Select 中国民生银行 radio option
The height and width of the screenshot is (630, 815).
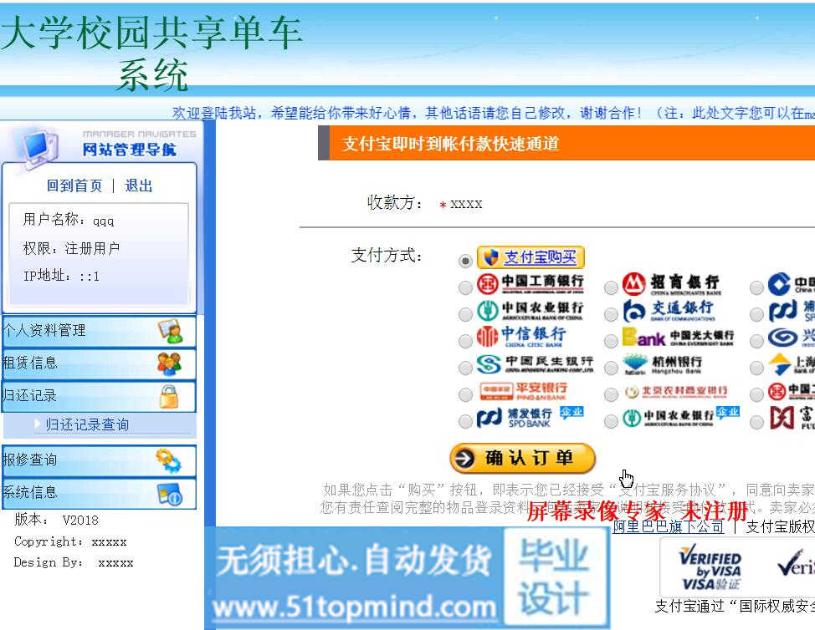(x=466, y=368)
